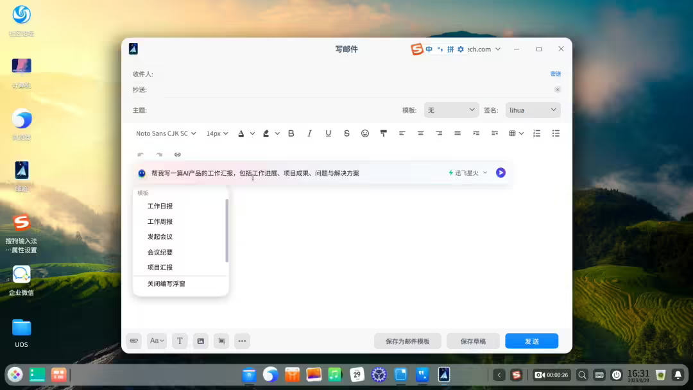
Task: Toggle full/half-width punctuation via 拼 icon
Action: pyautogui.click(x=449, y=49)
